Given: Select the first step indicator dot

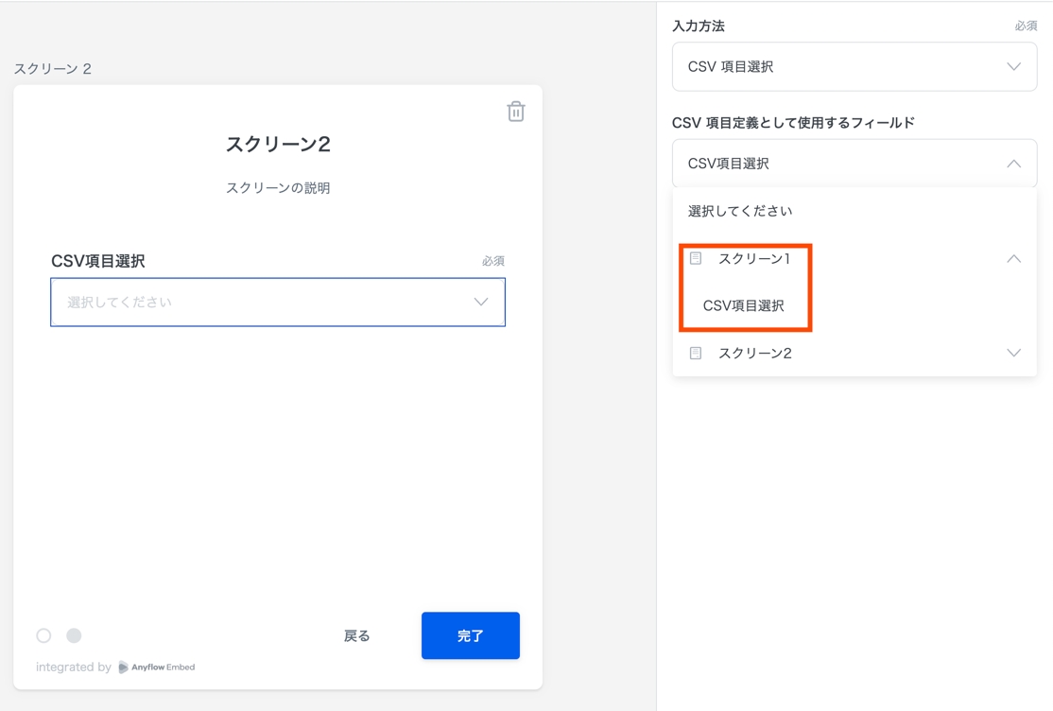Looking at the screenshot, I should click(43, 635).
